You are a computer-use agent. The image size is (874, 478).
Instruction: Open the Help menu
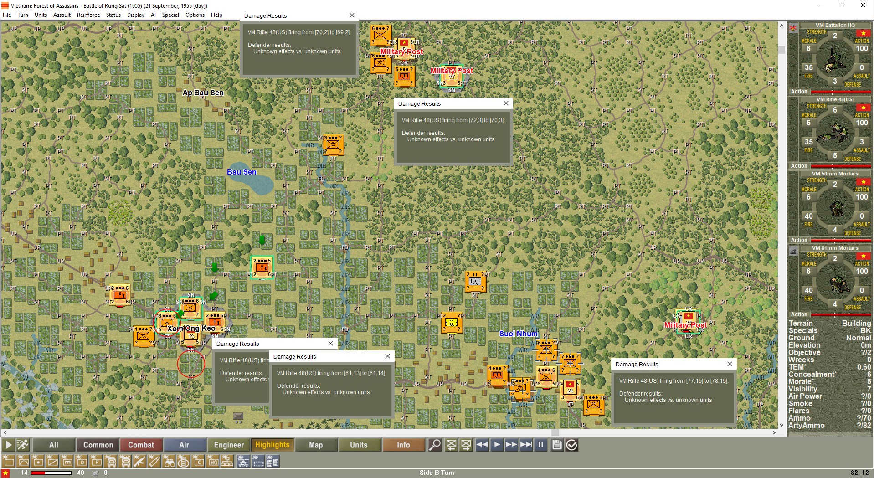click(x=217, y=15)
